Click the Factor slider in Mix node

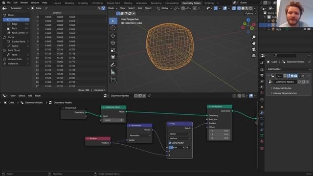click(179, 147)
